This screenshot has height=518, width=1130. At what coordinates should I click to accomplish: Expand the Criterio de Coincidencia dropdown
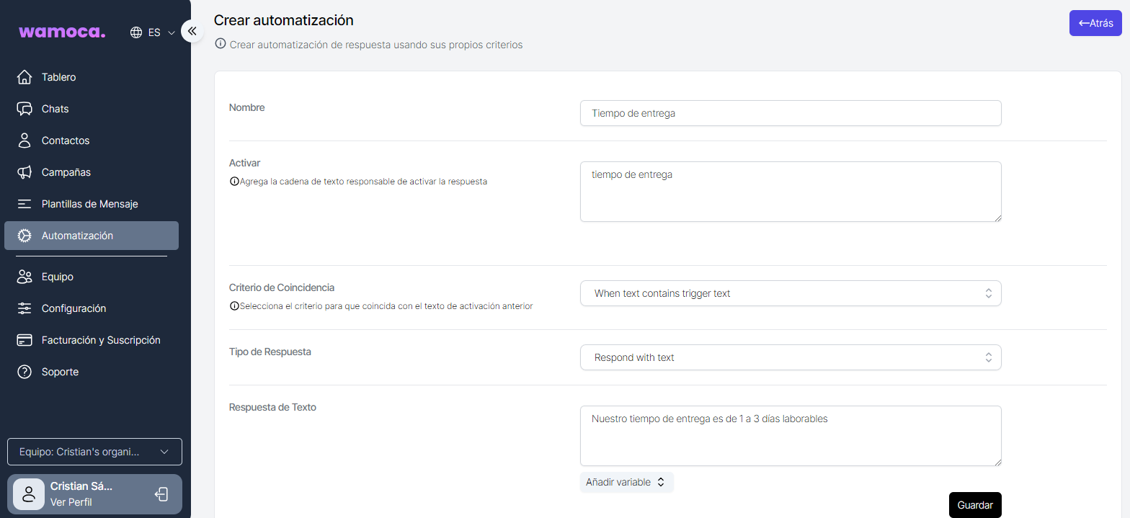point(791,293)
